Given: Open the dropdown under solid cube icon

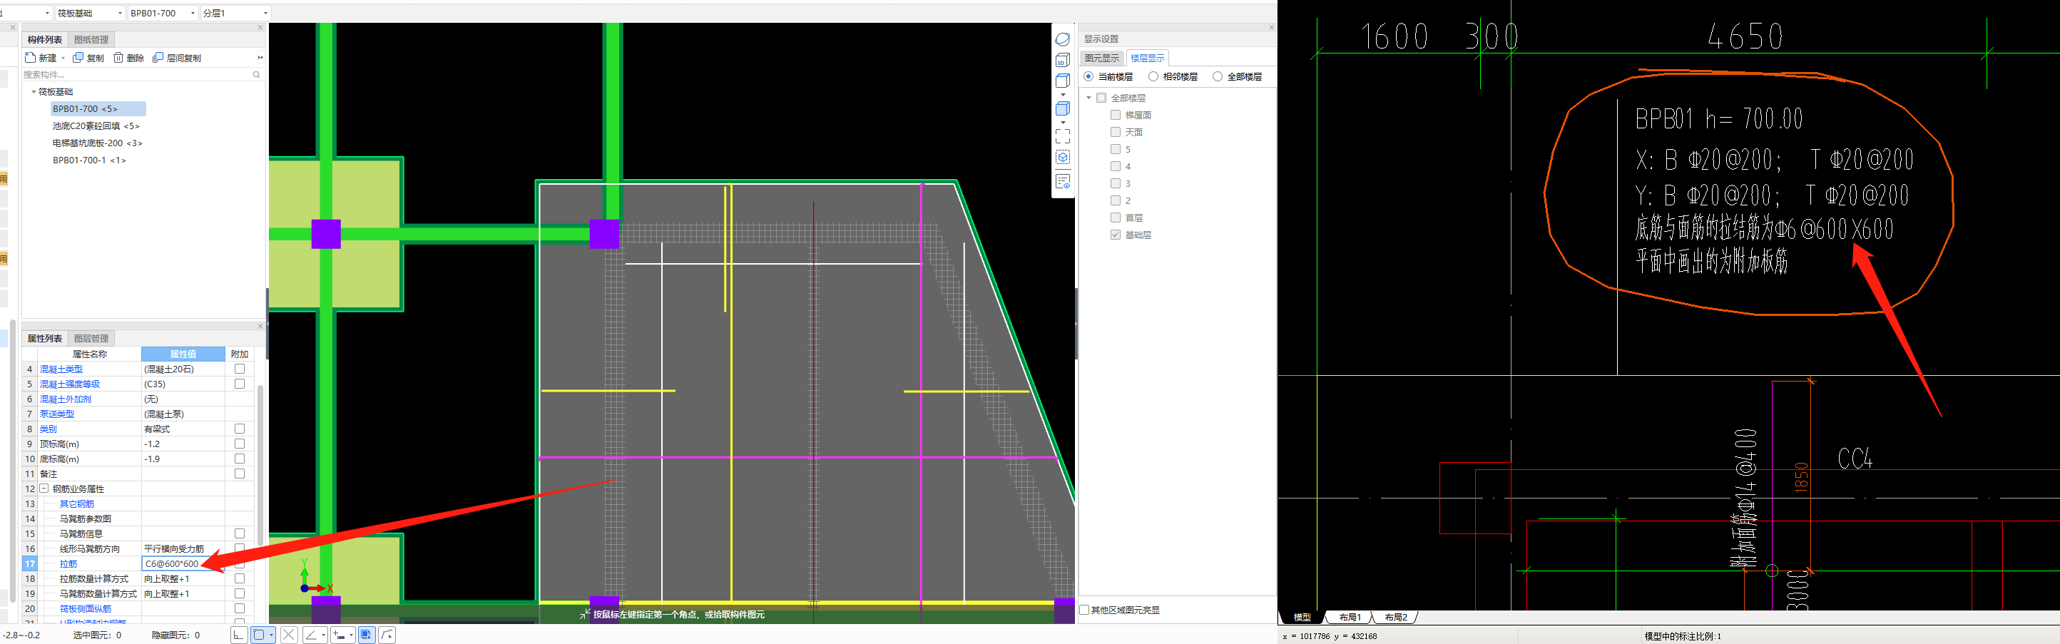Looking at the screenshot, I should click(x=1062, y=123).
